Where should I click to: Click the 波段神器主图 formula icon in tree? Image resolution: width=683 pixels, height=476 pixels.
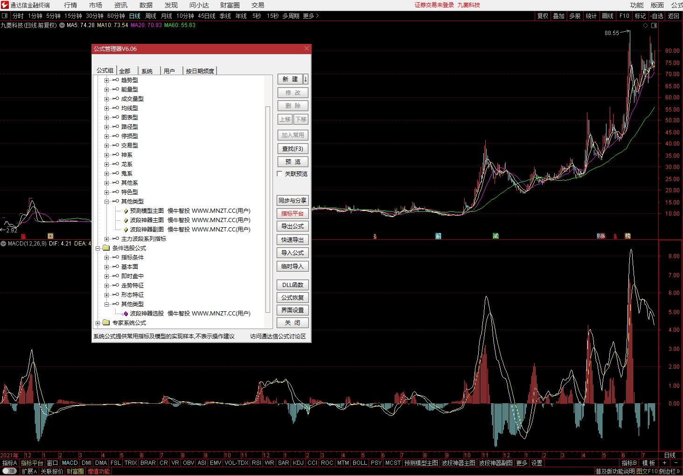[126, 220]
